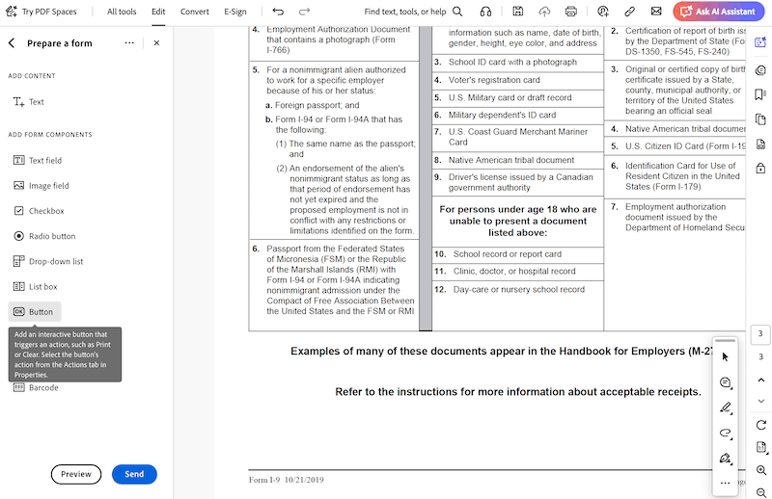Zoom in on the document
Screen dimensions: 772x499
click(760, 470)
